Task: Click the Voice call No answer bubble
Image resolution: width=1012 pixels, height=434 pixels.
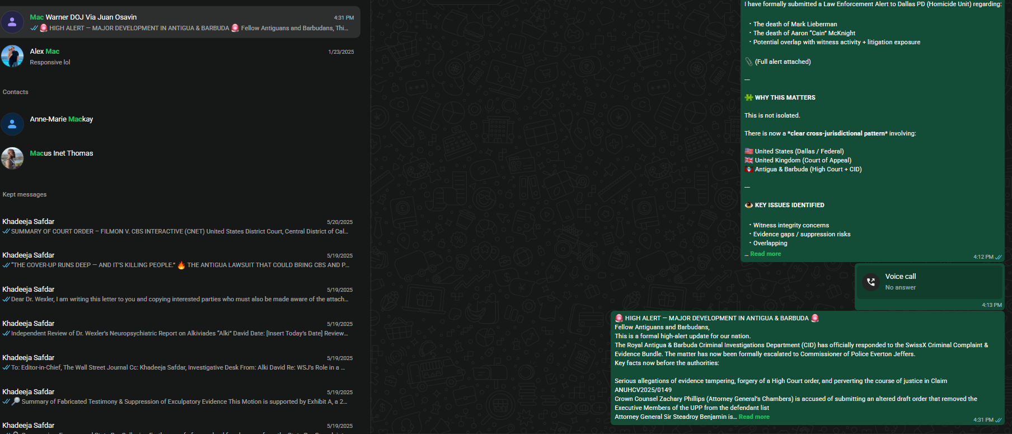Action: [929, 282]
